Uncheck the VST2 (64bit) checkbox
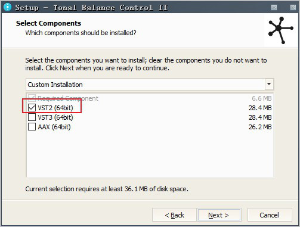300x227 pixels. [x=32, y=108]
